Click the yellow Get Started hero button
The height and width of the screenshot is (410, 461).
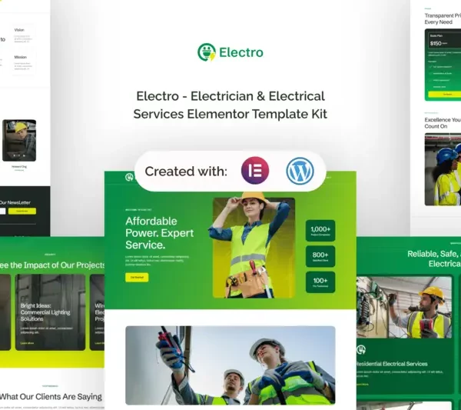(x=137, y=277)
